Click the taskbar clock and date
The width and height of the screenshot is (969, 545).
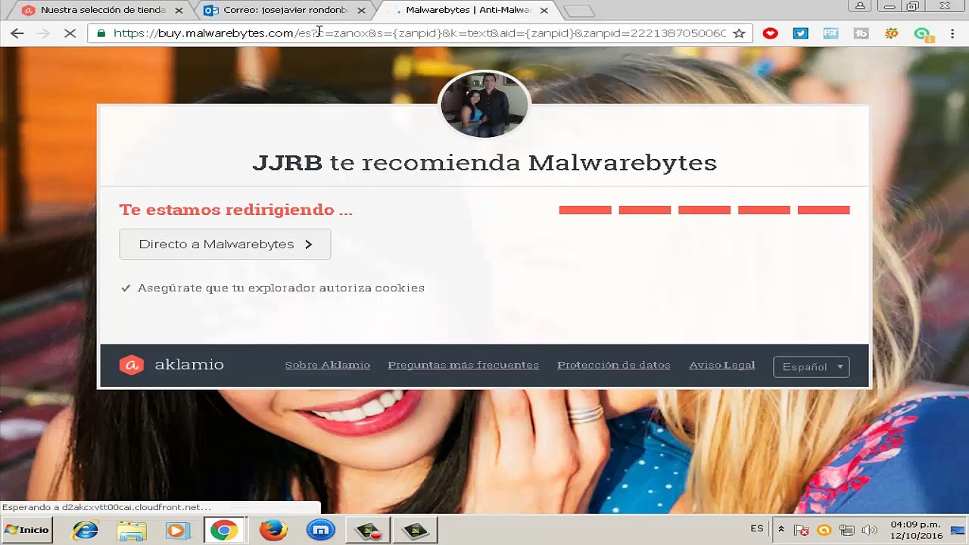915,530
